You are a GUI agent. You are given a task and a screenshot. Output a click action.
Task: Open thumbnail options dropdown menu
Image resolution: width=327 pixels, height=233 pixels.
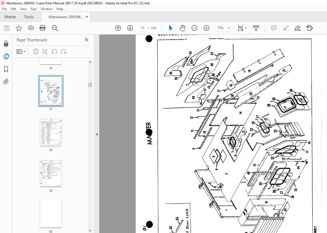pyautogui.click(x=21, y=51)
